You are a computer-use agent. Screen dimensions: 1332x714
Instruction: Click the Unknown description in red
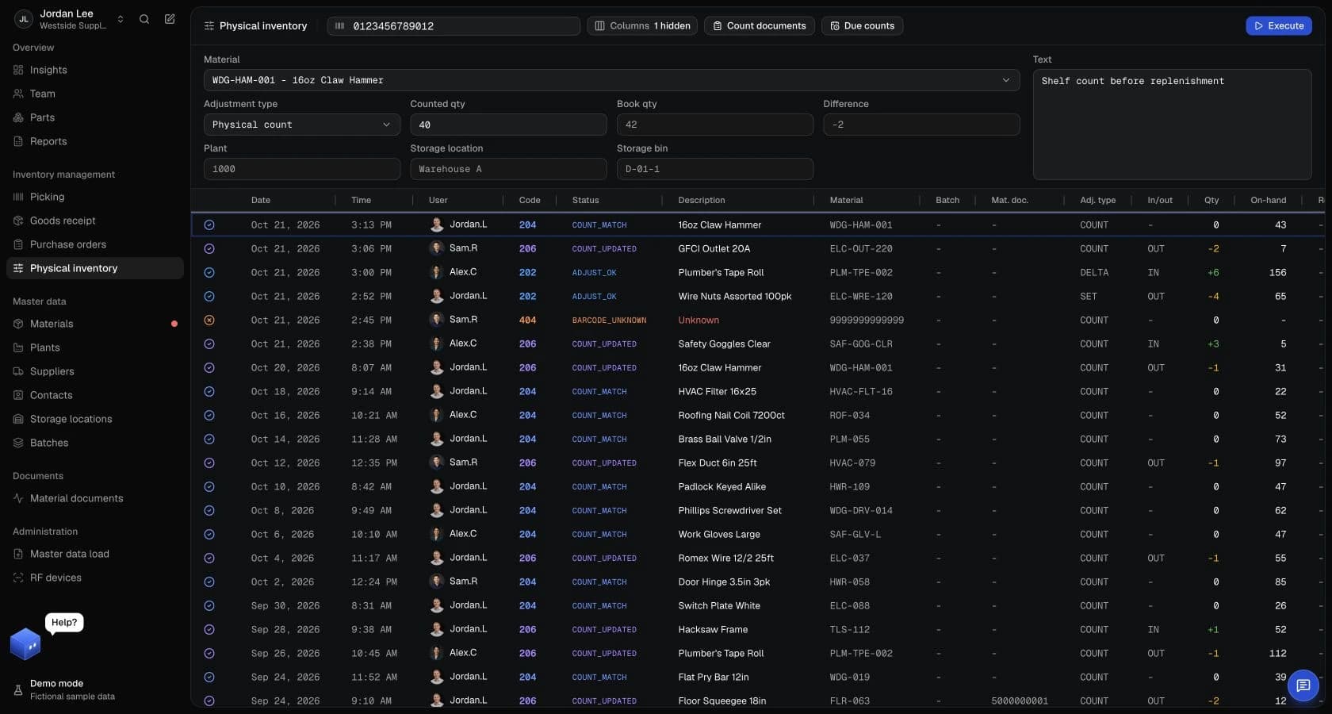699,321
